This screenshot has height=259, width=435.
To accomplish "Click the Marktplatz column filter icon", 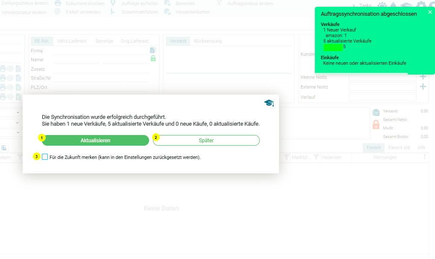I will 286,158.
